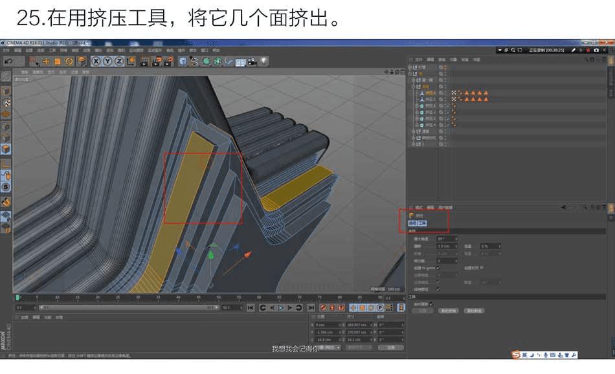Click the Record Active Objects red key icon
Viewport: 615px width, 374px height.
[x=323, y=308]
